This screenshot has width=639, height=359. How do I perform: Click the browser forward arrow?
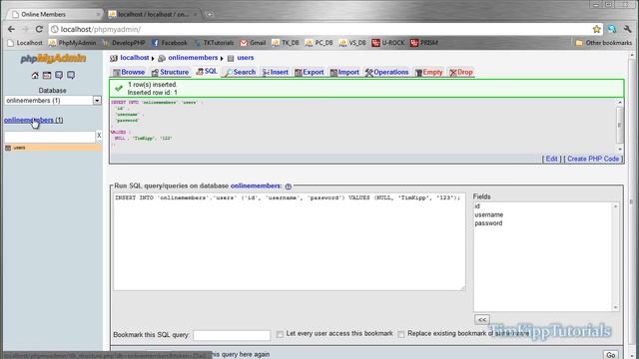[25, 29]
